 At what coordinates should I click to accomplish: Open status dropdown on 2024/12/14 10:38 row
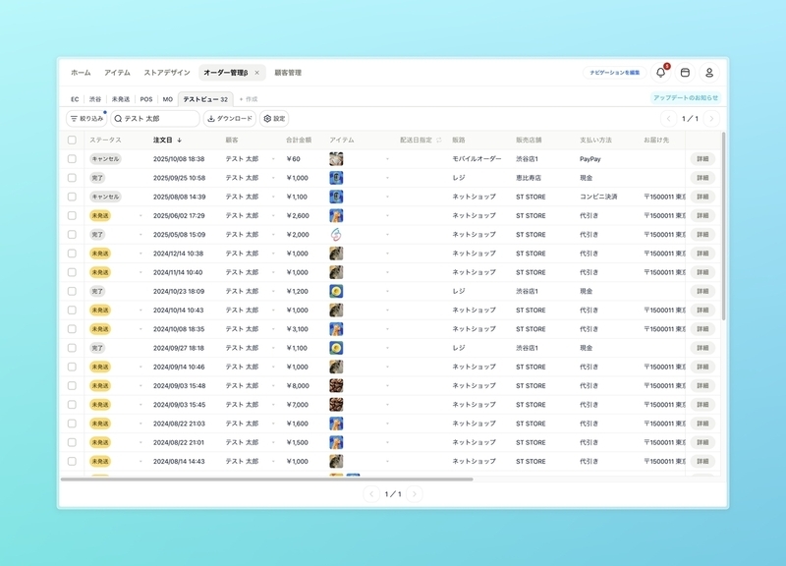pos(140,254)
